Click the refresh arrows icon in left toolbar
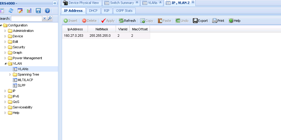Image resolution: width=281 pixels, height=140 pixels. [11, 11]
